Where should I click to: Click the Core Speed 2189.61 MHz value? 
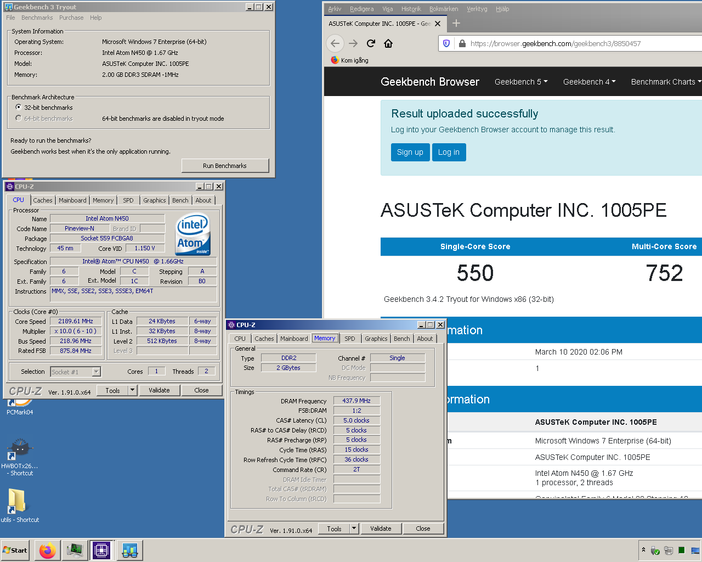pyautogui.click(x=76, y=321)
